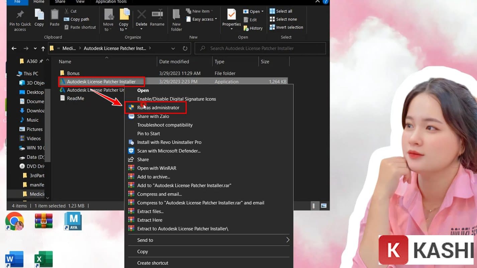Open the address bar history dropdown
The image size is (477, 268).
click(x=173, y=48)
